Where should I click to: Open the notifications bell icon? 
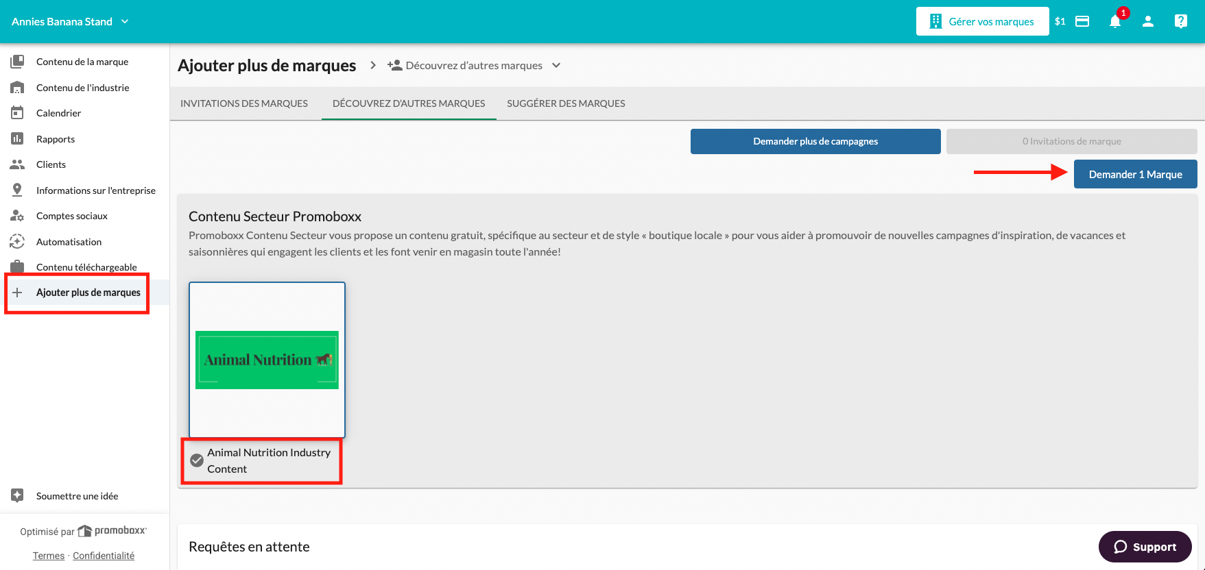[x=1115, y=21]
